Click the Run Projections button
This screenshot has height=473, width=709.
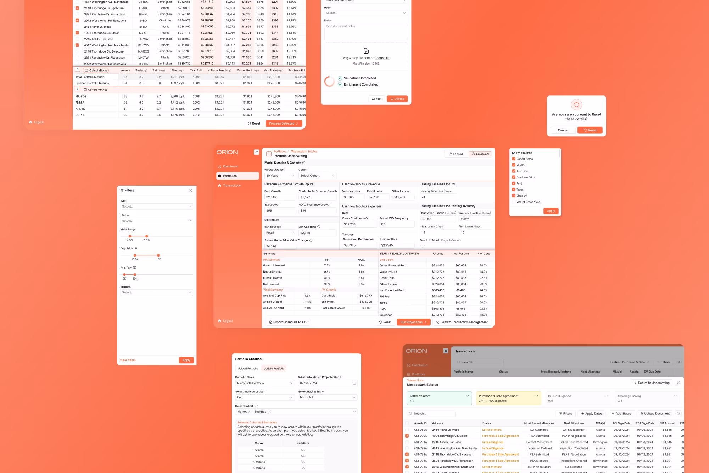[x=413, y=322]
